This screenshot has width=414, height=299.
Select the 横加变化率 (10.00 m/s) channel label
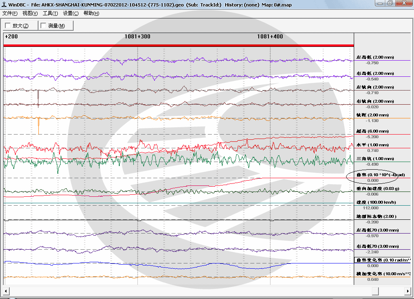pyautogui.click(x=383, y=274)
